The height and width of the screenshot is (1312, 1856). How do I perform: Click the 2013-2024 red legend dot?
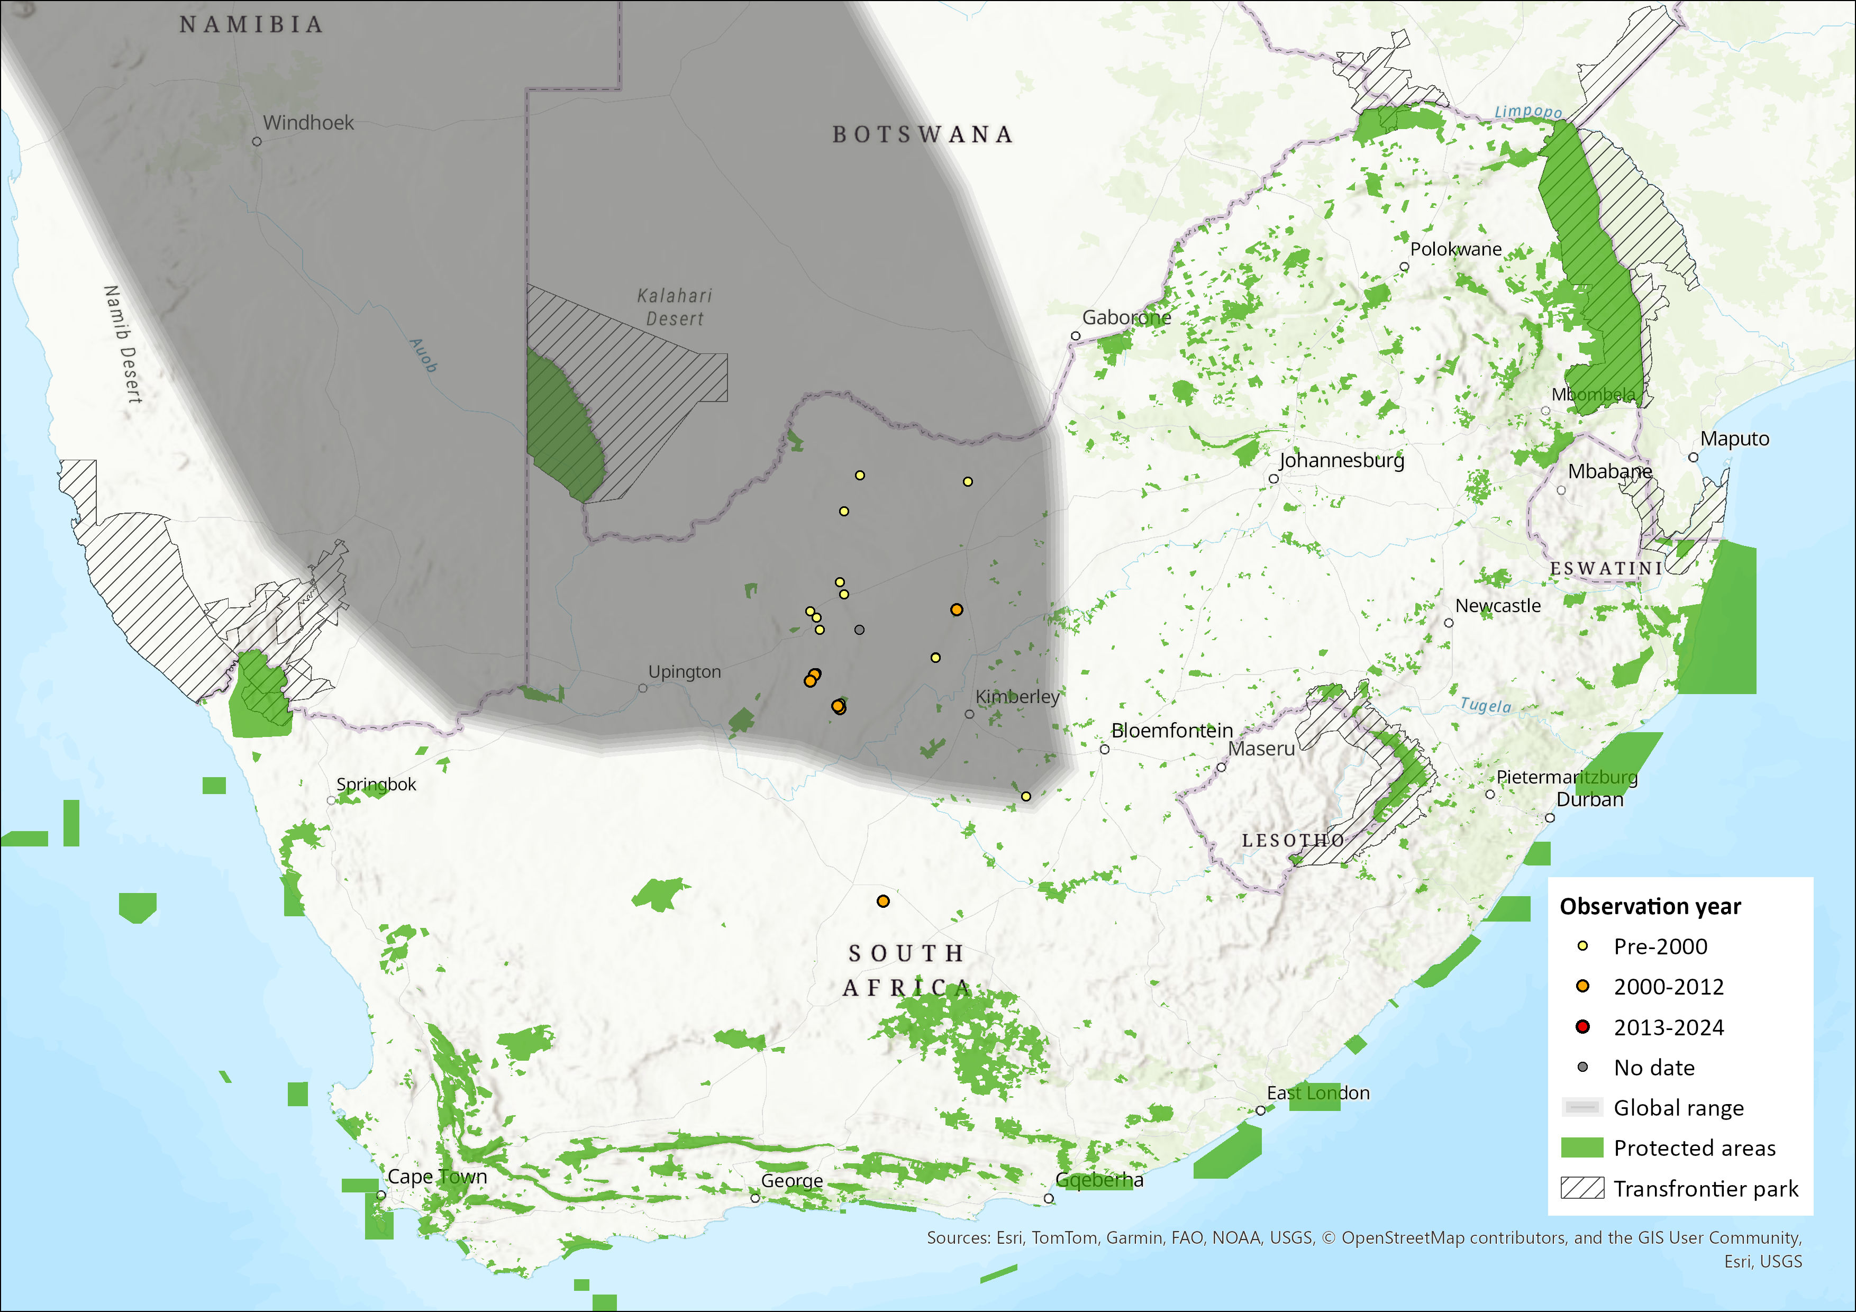click(1583, 1027)
